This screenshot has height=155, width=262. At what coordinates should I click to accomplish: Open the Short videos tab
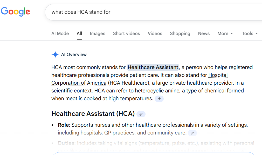coord(126,33)
